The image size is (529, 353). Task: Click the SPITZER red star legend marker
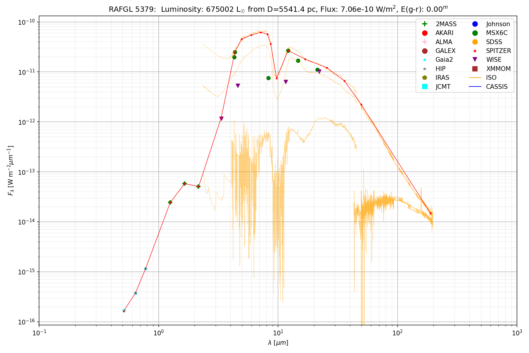475,51
